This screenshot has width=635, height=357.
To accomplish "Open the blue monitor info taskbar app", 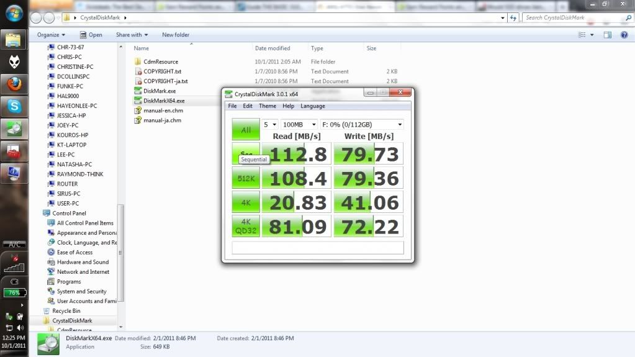I will 14,173.
